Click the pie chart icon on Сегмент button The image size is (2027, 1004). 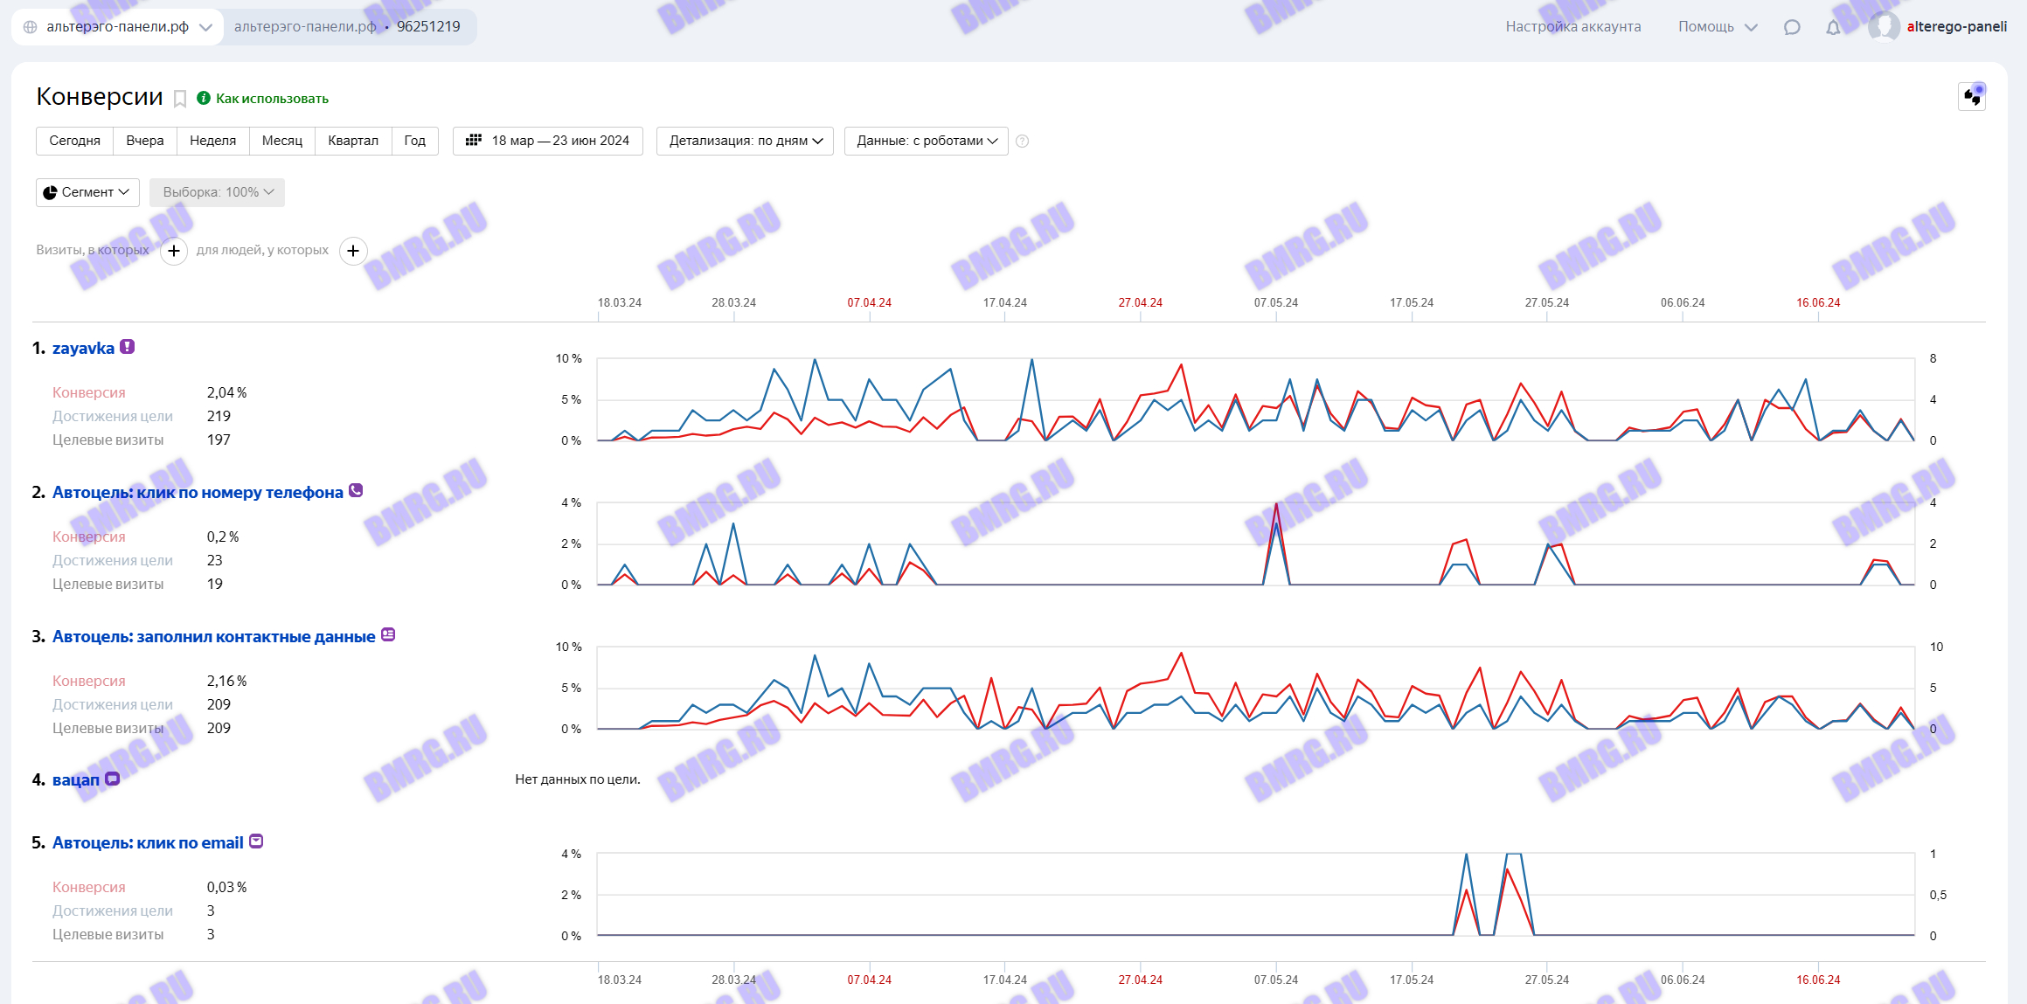coord(50,192)
